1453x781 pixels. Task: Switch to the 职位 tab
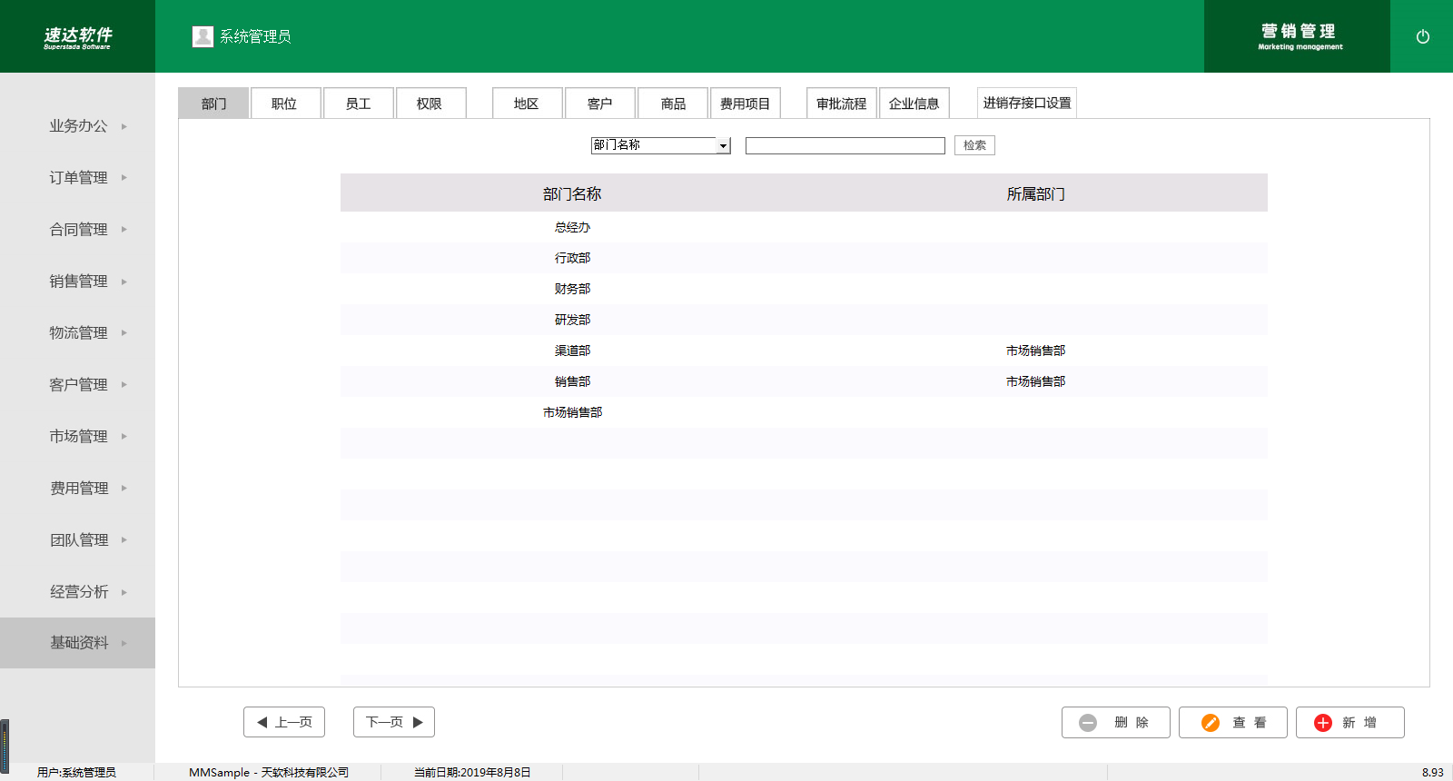click(285, 104)
